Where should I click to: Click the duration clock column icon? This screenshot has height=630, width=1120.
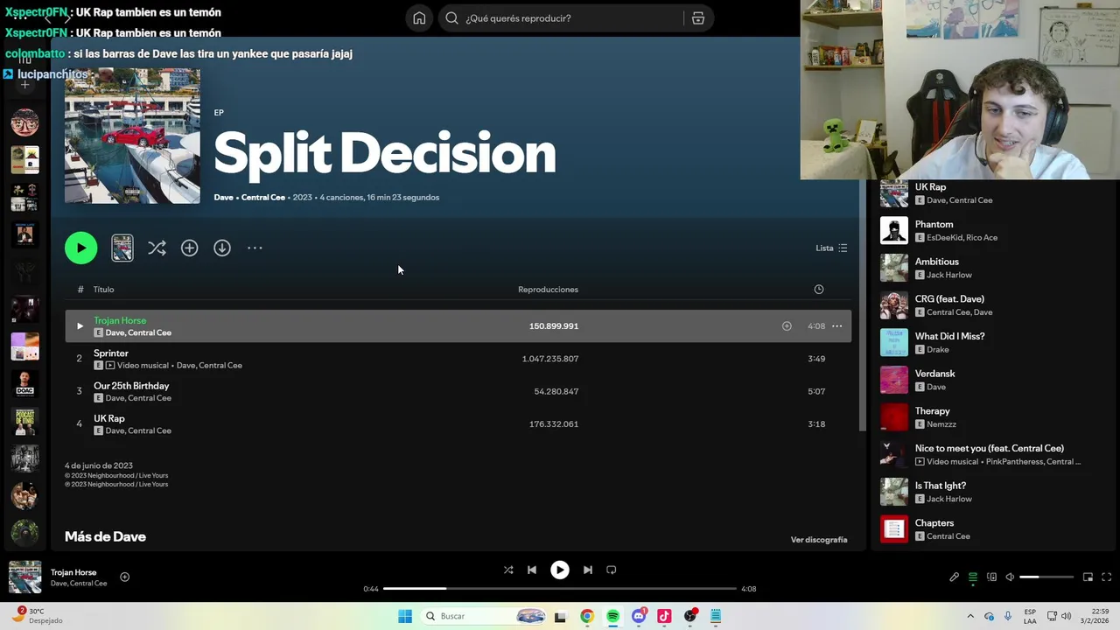point(819,290)
